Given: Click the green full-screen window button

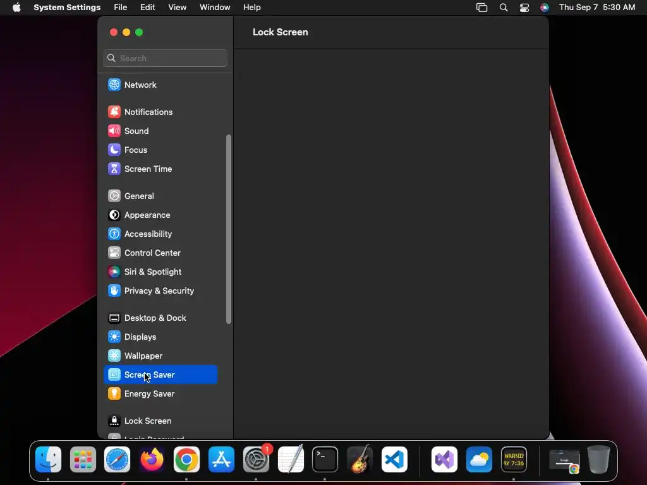Looking at the screenshot, I should (x=139, y=32).
